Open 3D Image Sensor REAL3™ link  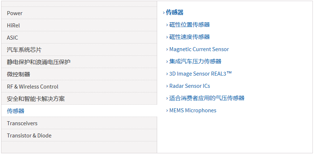[x=200, y=74]
